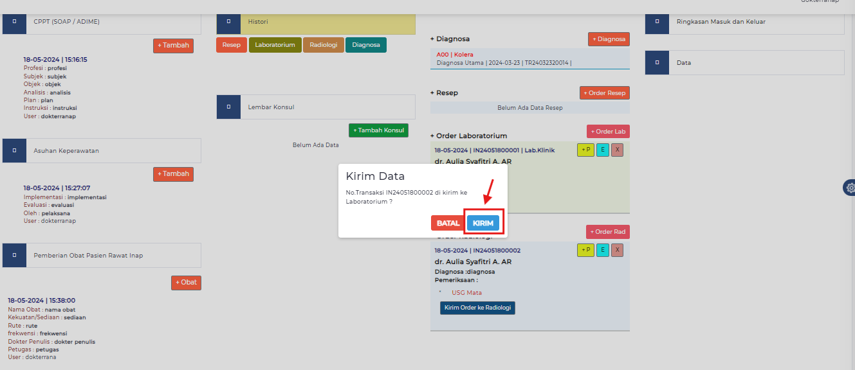The height and width of the screenshot is (370, 855).
Task: Click the icon beside Ringkasan Masuk dan Keluar
Action: [x=657, y=22]
